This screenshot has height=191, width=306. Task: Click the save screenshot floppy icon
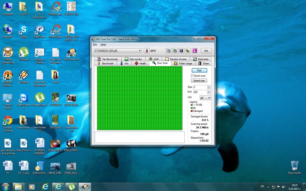(181, 50)
